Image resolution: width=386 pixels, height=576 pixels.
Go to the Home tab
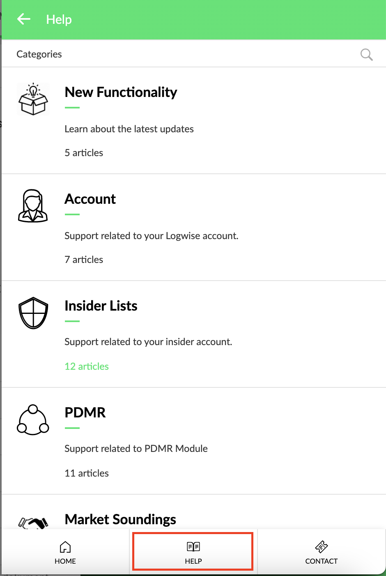click(65, 553)
